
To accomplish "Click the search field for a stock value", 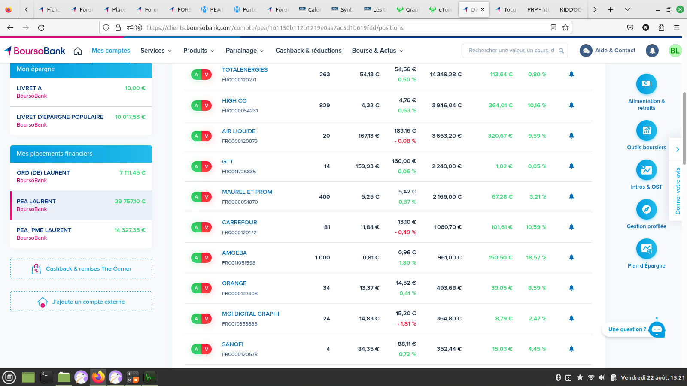I will click(511, 51).
